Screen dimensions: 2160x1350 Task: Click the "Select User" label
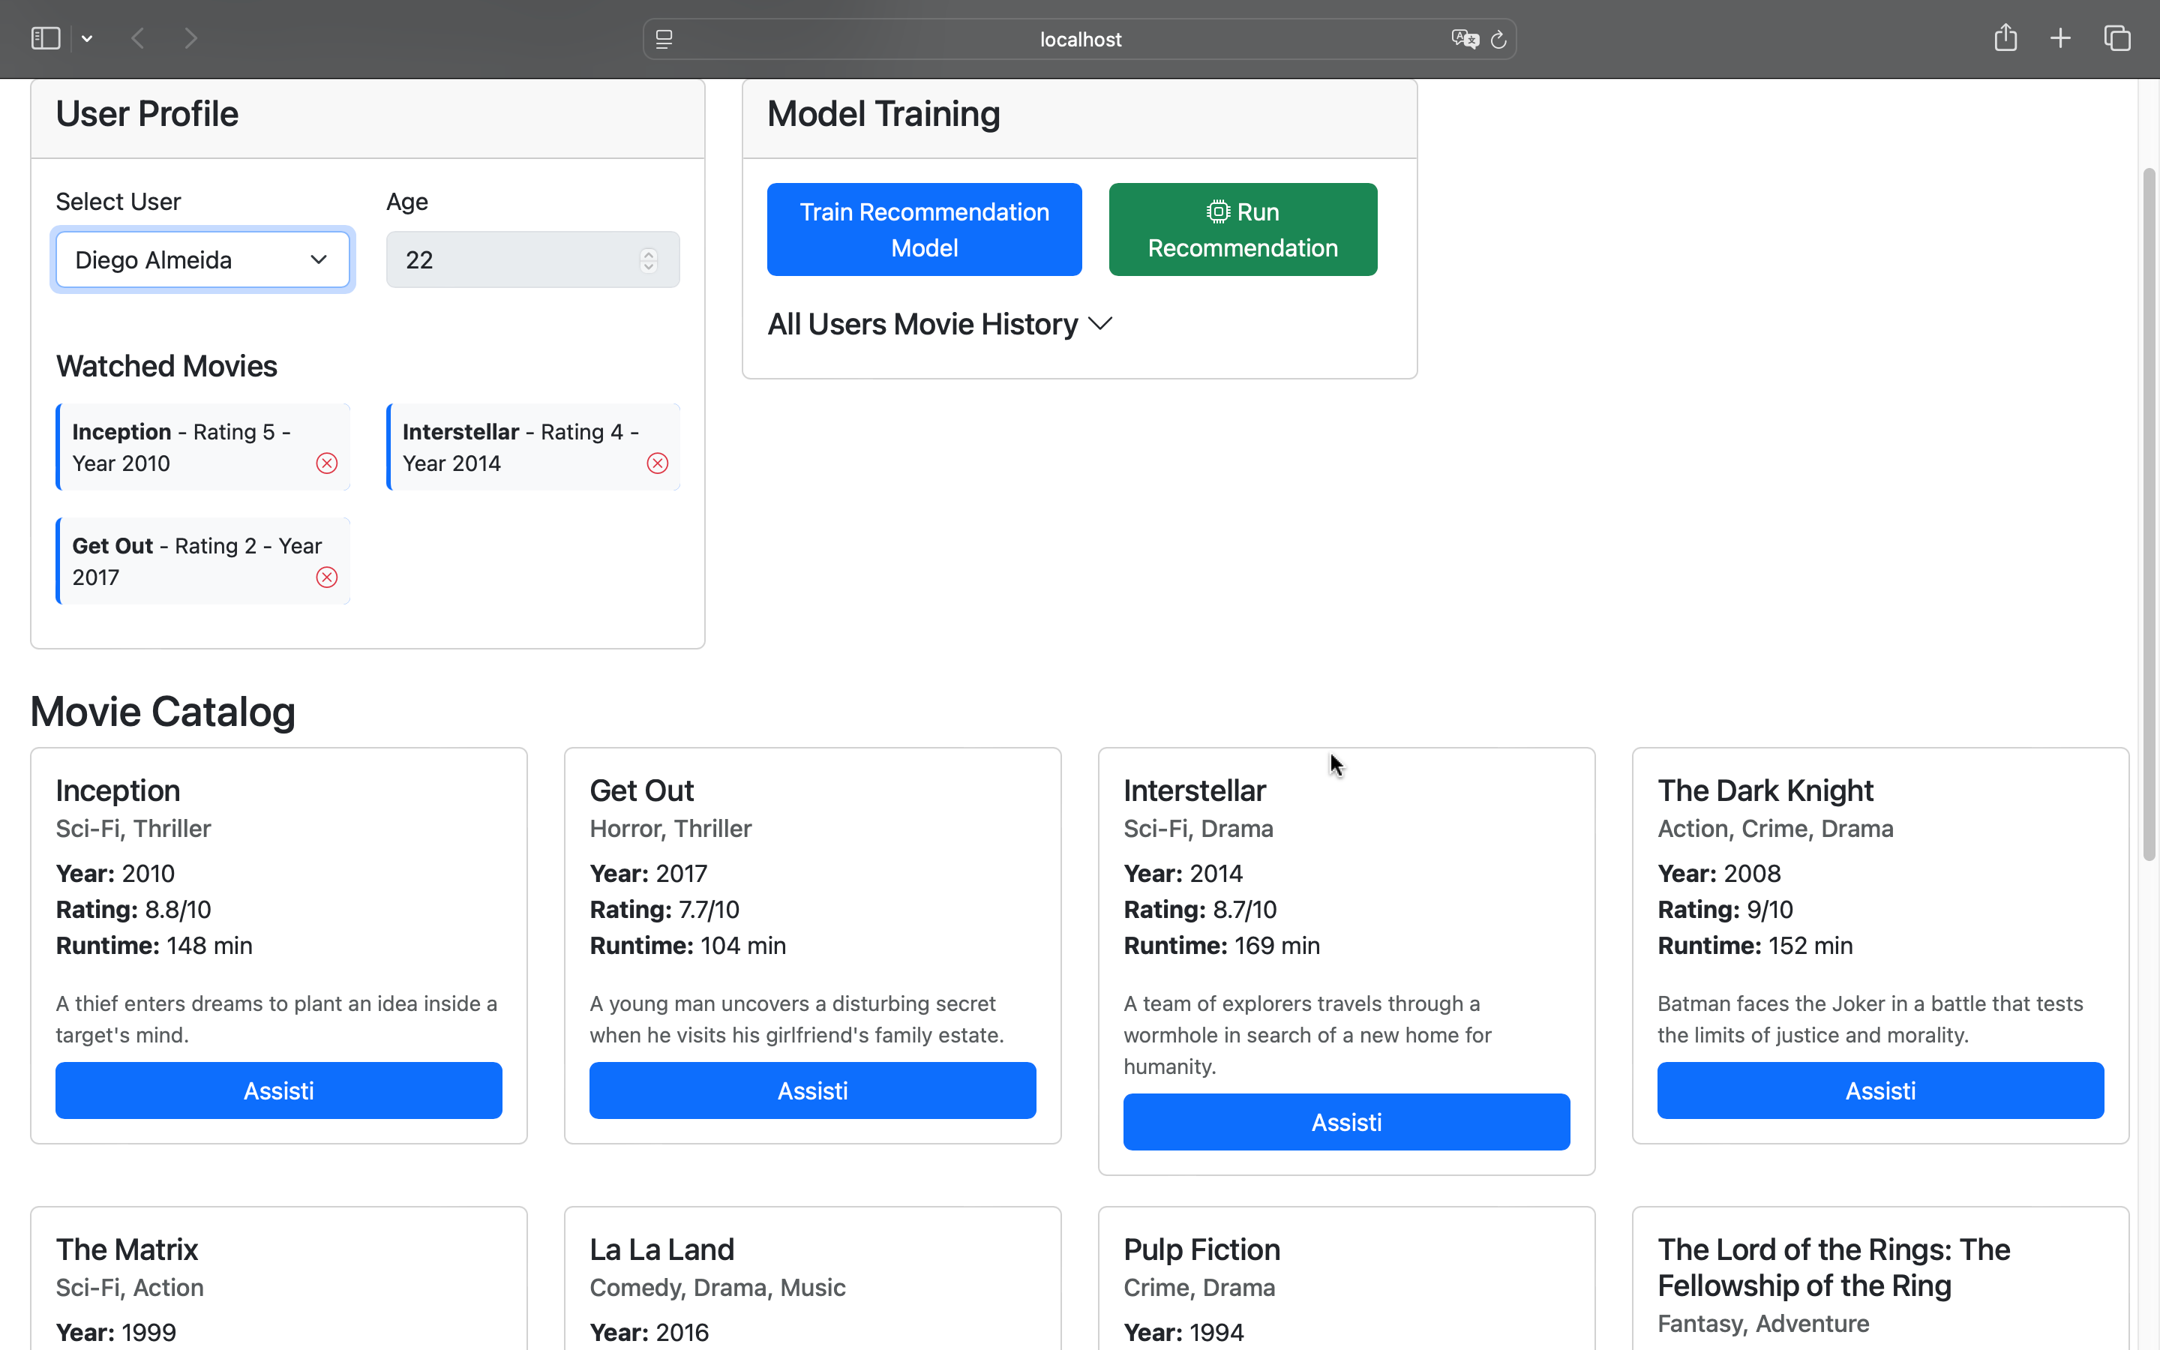click(x=118, y=202)
